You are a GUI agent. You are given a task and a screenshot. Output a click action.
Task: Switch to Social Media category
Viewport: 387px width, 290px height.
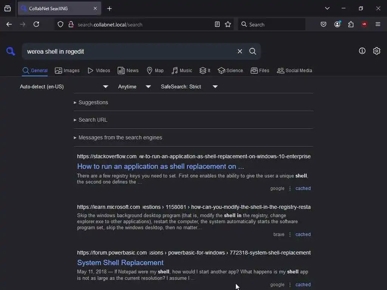click(x=294, y=71)
